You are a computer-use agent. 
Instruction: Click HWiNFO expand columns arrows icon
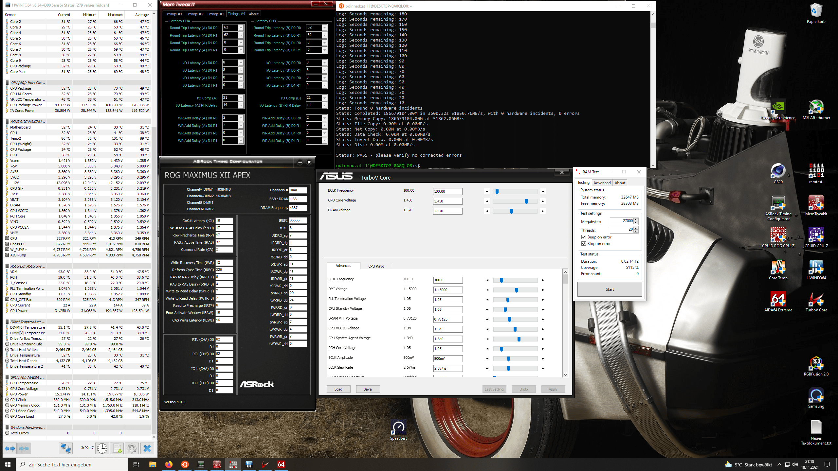tap(10, 448)
